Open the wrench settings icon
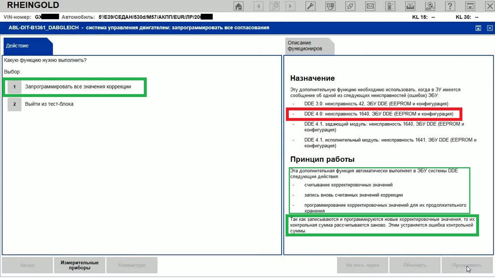Image resolution: width=495 pixels, height=278 pixels. click(311, 6)
